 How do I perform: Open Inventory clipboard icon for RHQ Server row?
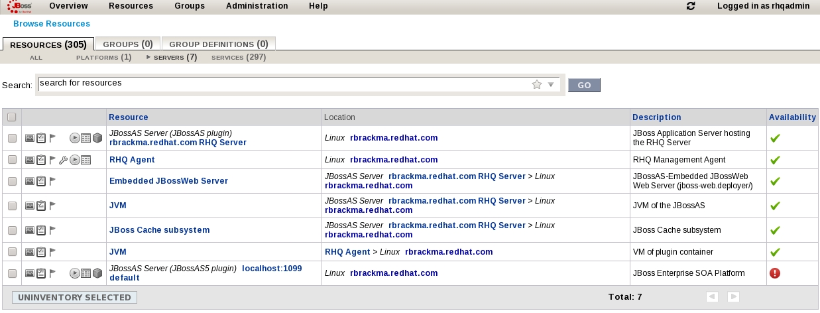[x=41, y=138]
